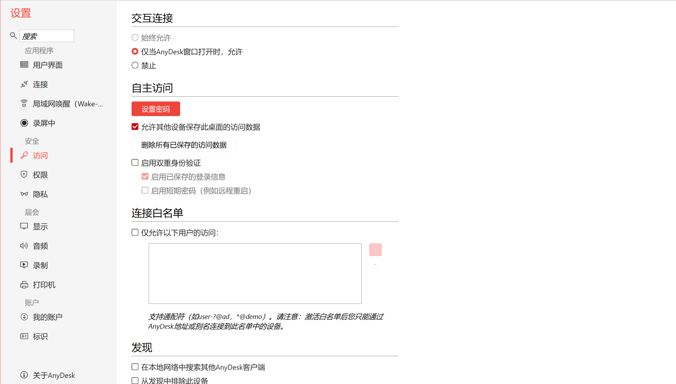Select the 始终允许 radio option
This screenshot has width=676, height=384.
tap(135, 37)
